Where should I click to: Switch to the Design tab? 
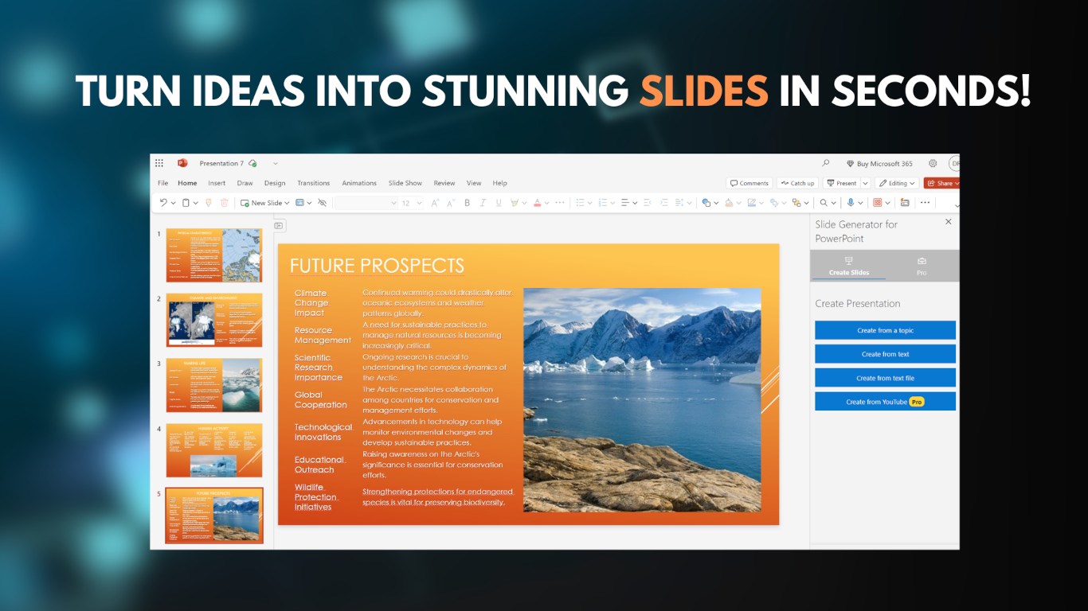tap(275, 183)
